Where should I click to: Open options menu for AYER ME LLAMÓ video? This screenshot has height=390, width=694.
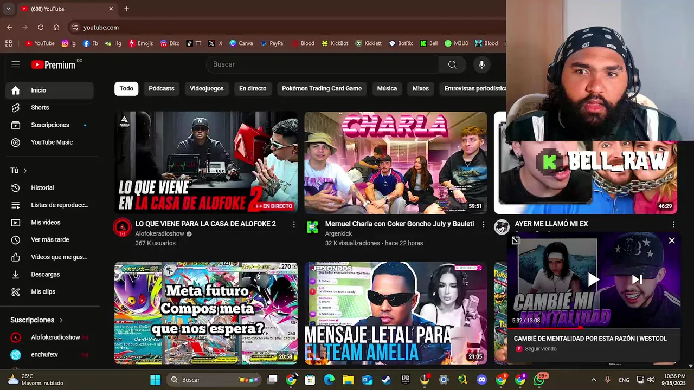(x=673, y=224)
